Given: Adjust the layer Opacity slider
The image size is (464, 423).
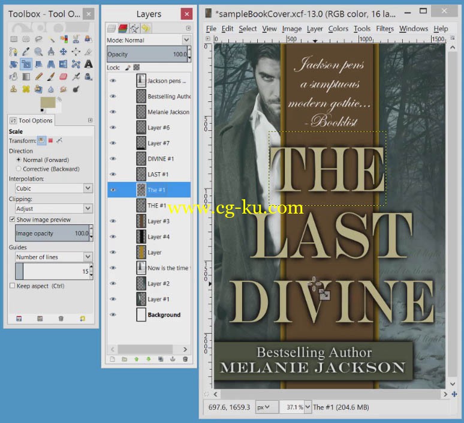Looking at the screenshot, I should (x=147, y=54).
